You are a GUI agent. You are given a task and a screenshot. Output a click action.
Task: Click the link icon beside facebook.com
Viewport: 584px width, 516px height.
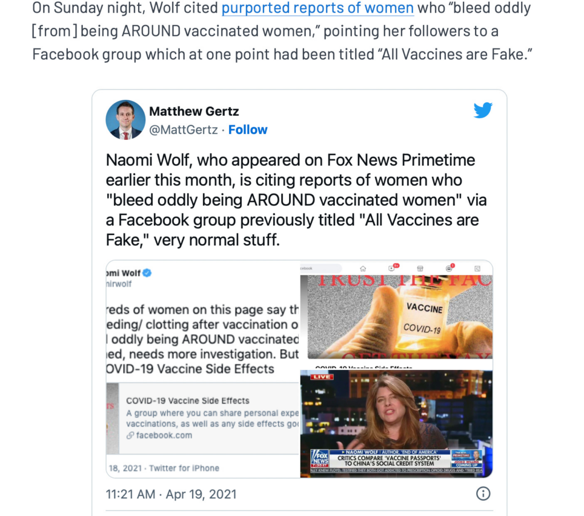[x=131, y=435]
